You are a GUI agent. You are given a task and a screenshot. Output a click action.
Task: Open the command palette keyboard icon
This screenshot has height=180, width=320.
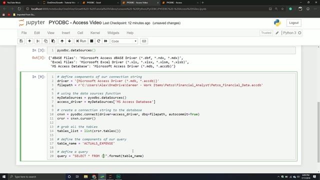tap(144, 41)
